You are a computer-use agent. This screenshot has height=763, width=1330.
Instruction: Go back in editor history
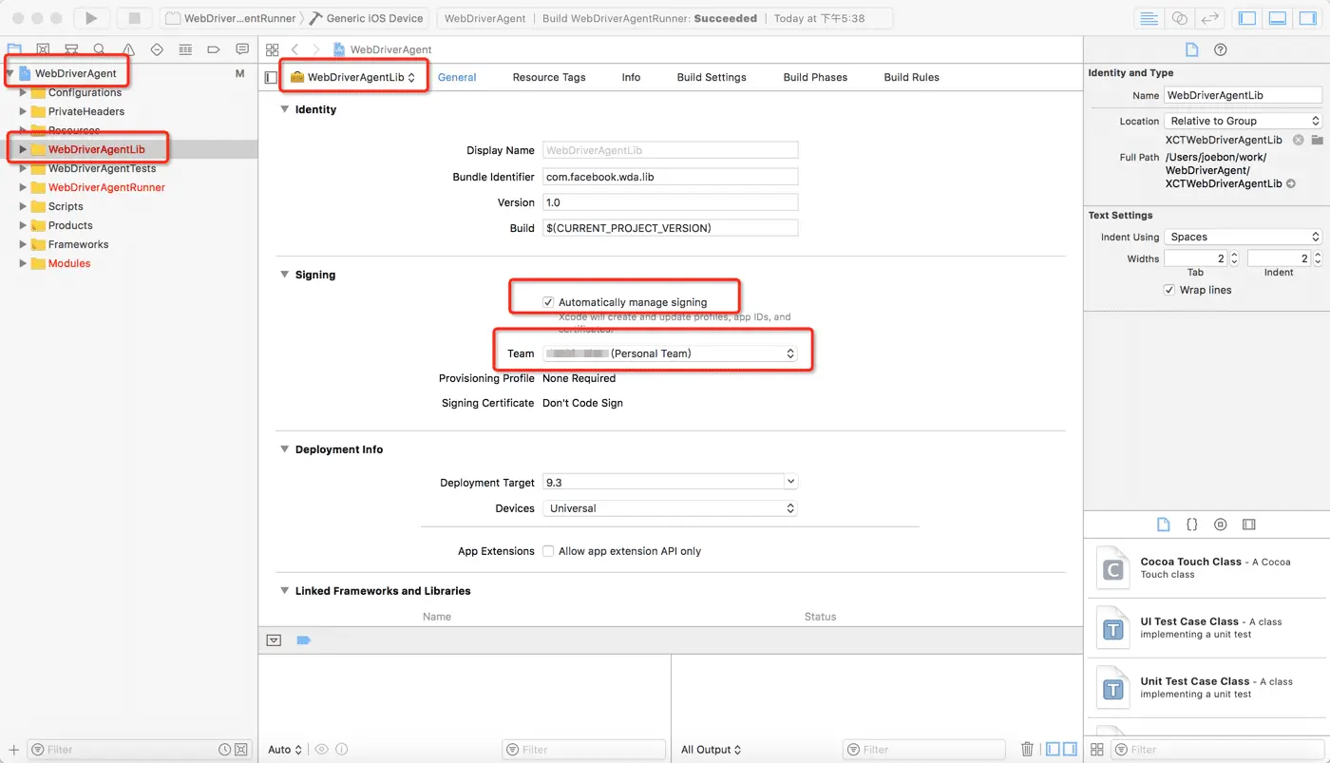click(295, 49)
